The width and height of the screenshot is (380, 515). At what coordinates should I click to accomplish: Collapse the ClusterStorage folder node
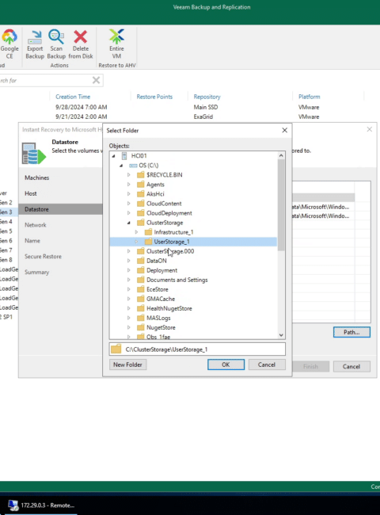tap(128, 223)
